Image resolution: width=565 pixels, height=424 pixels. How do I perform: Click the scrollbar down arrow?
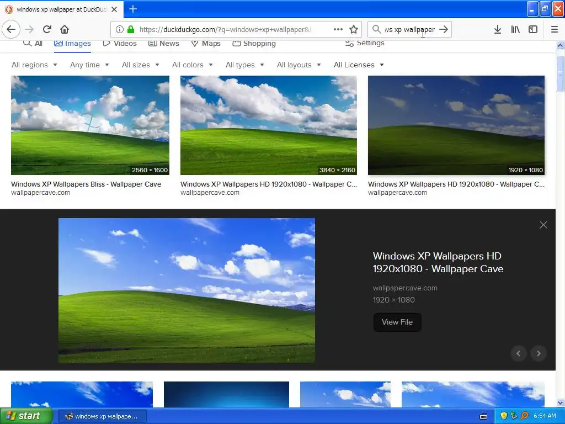(x=561, y=402)
